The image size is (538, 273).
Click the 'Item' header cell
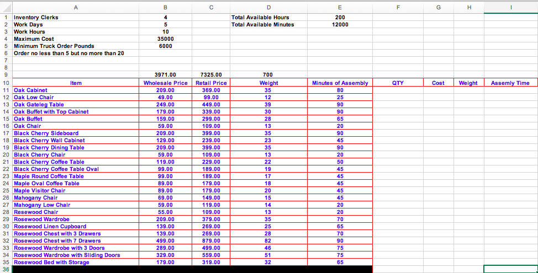76,83
